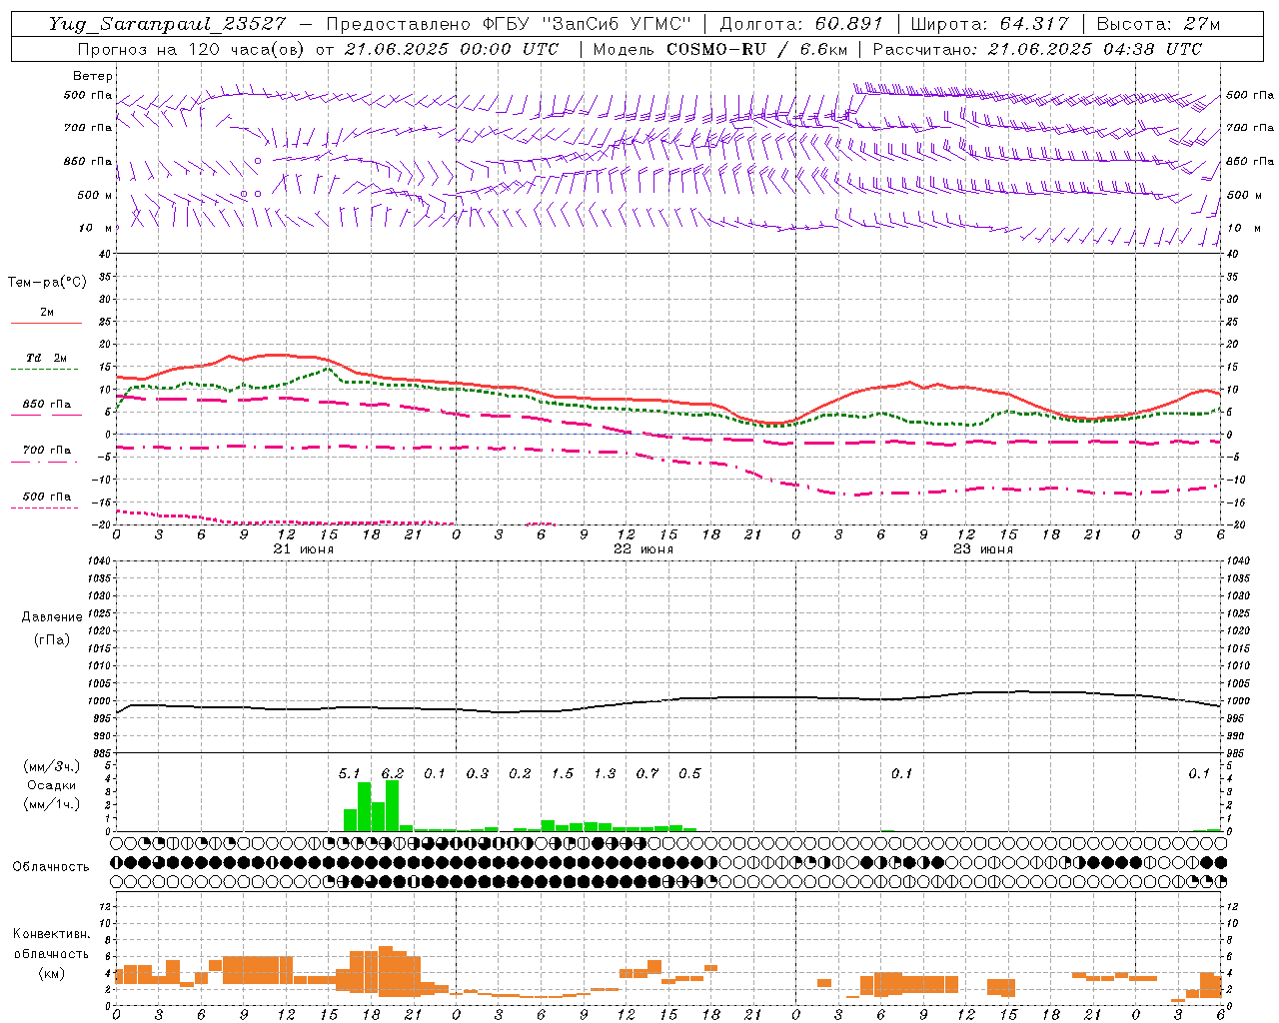
Task: Select the forecast start 21.06.2025 00:00 UTC
Action: click(x=451, y=49)
